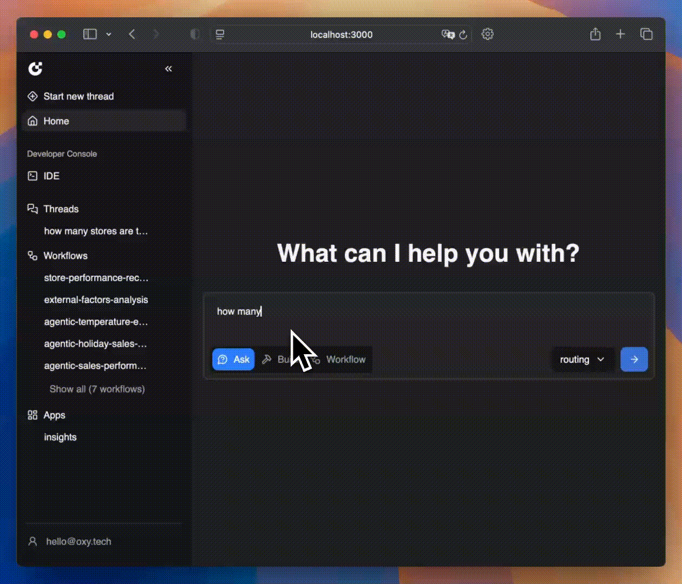Viewport: 682px width, 584px height.
Task: Click the Oxy logo icon in sidebar
Action: [35, 69]
